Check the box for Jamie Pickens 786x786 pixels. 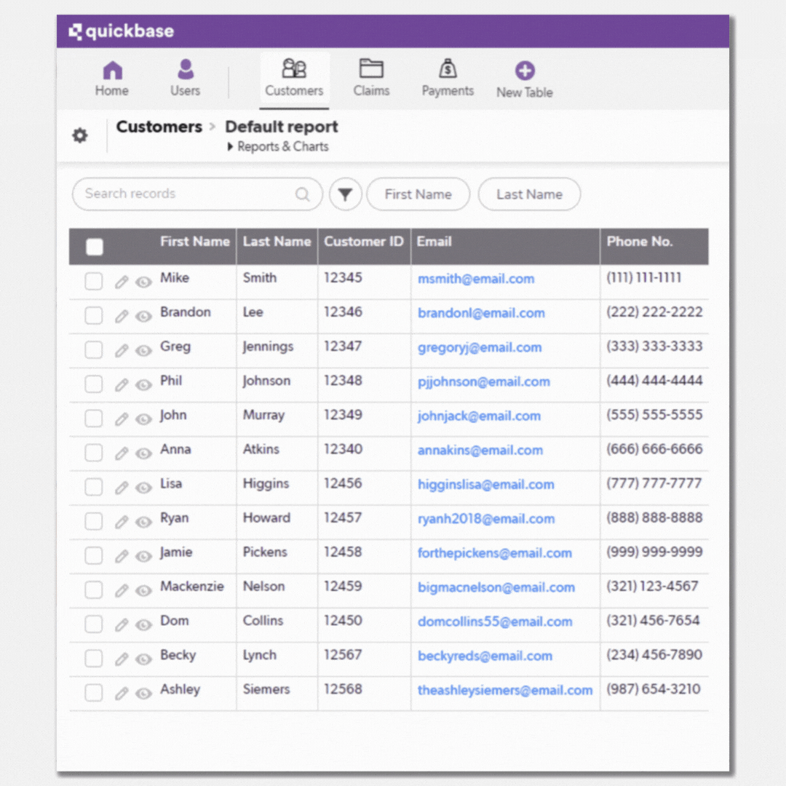pos(94,555)
